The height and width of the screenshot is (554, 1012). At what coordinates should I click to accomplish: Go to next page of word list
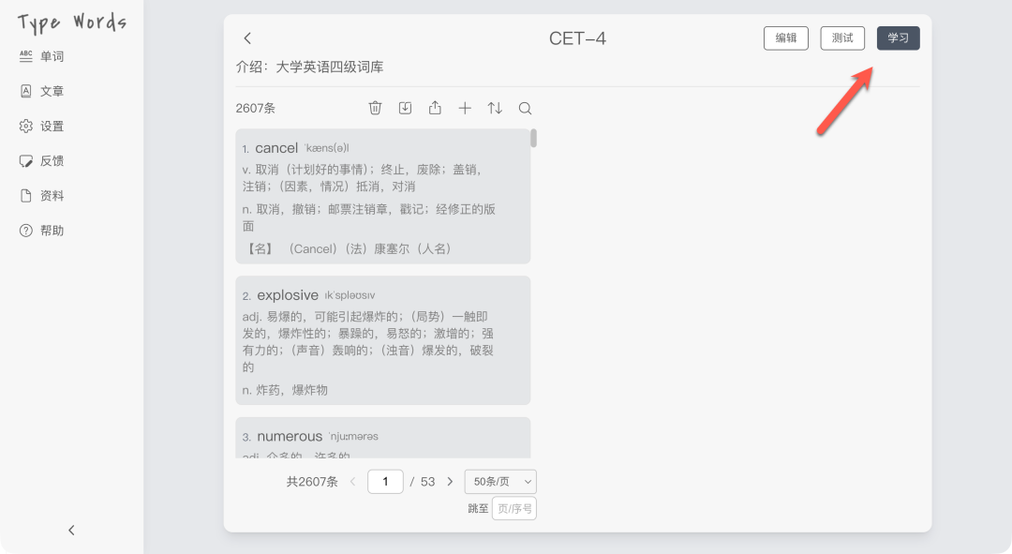pyautogui.click(x=450, y=482)
